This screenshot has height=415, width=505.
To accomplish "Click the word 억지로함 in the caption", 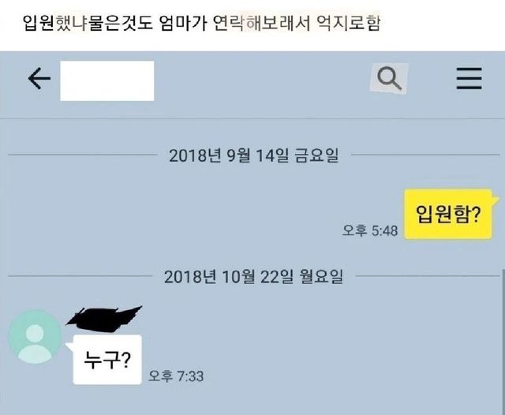I will pos(349,24).
